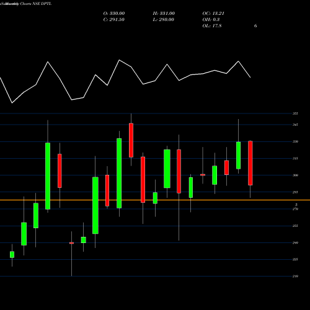310x310 pixels.
Task: Click the 270 price axis label
Action: click(x=295, y=209)
